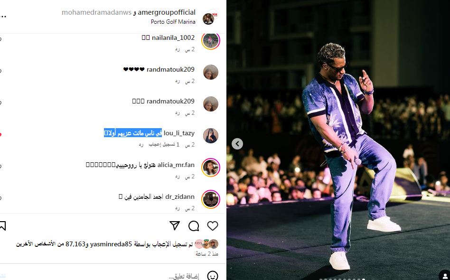Open nailanila_1002 profile picture
Viewport: 450px width, 280px height.
tap(211, 41)
